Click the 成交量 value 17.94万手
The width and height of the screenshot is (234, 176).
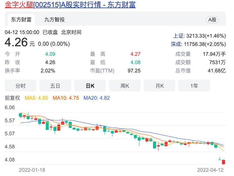click(x=214, y=54)
